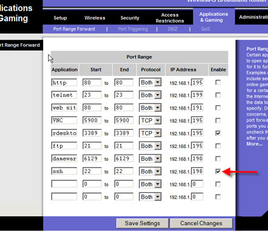
Task: Select the Port Triggering sub-tab
Action: tap(133, 29)
